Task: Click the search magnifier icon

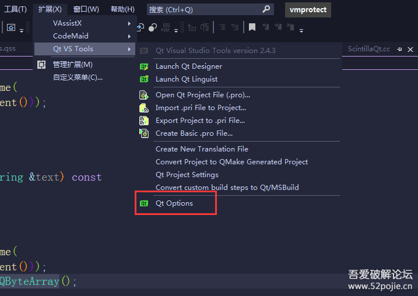Action: (x=266, y=9)
